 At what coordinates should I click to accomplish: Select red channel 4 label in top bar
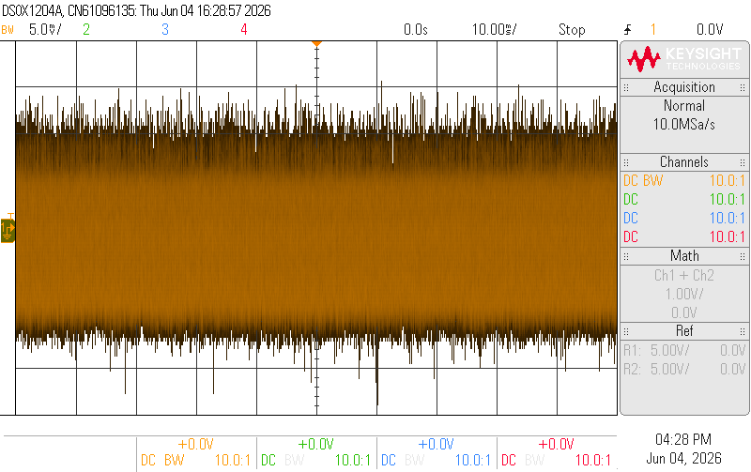(x=244, y=30)
